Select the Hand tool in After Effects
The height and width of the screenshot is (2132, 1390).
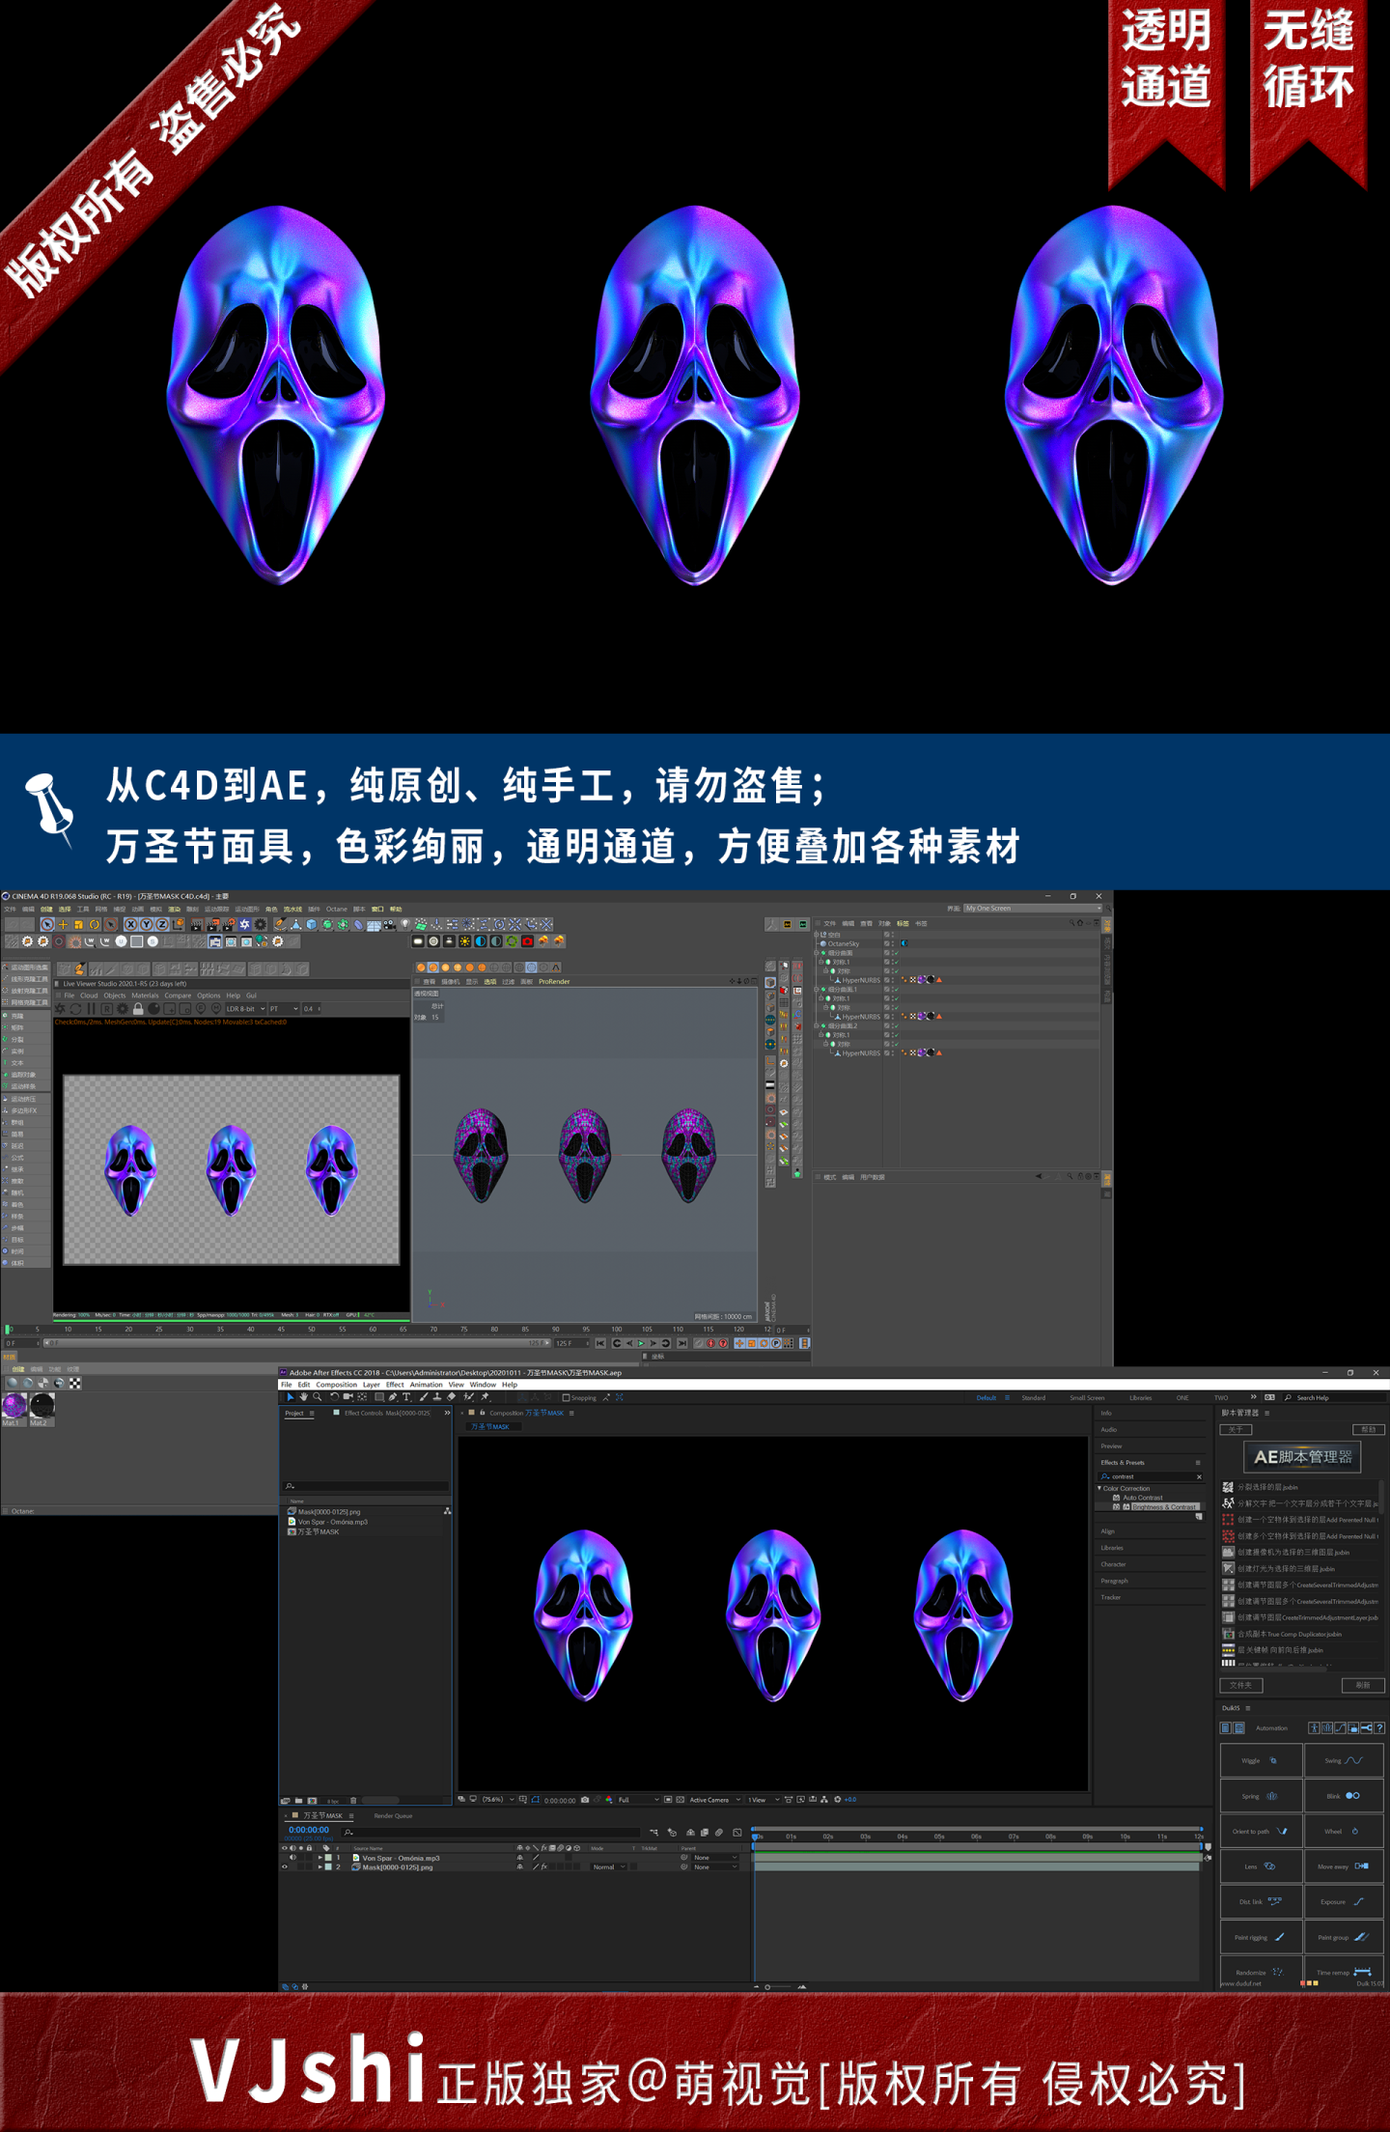coord(303,1396)
